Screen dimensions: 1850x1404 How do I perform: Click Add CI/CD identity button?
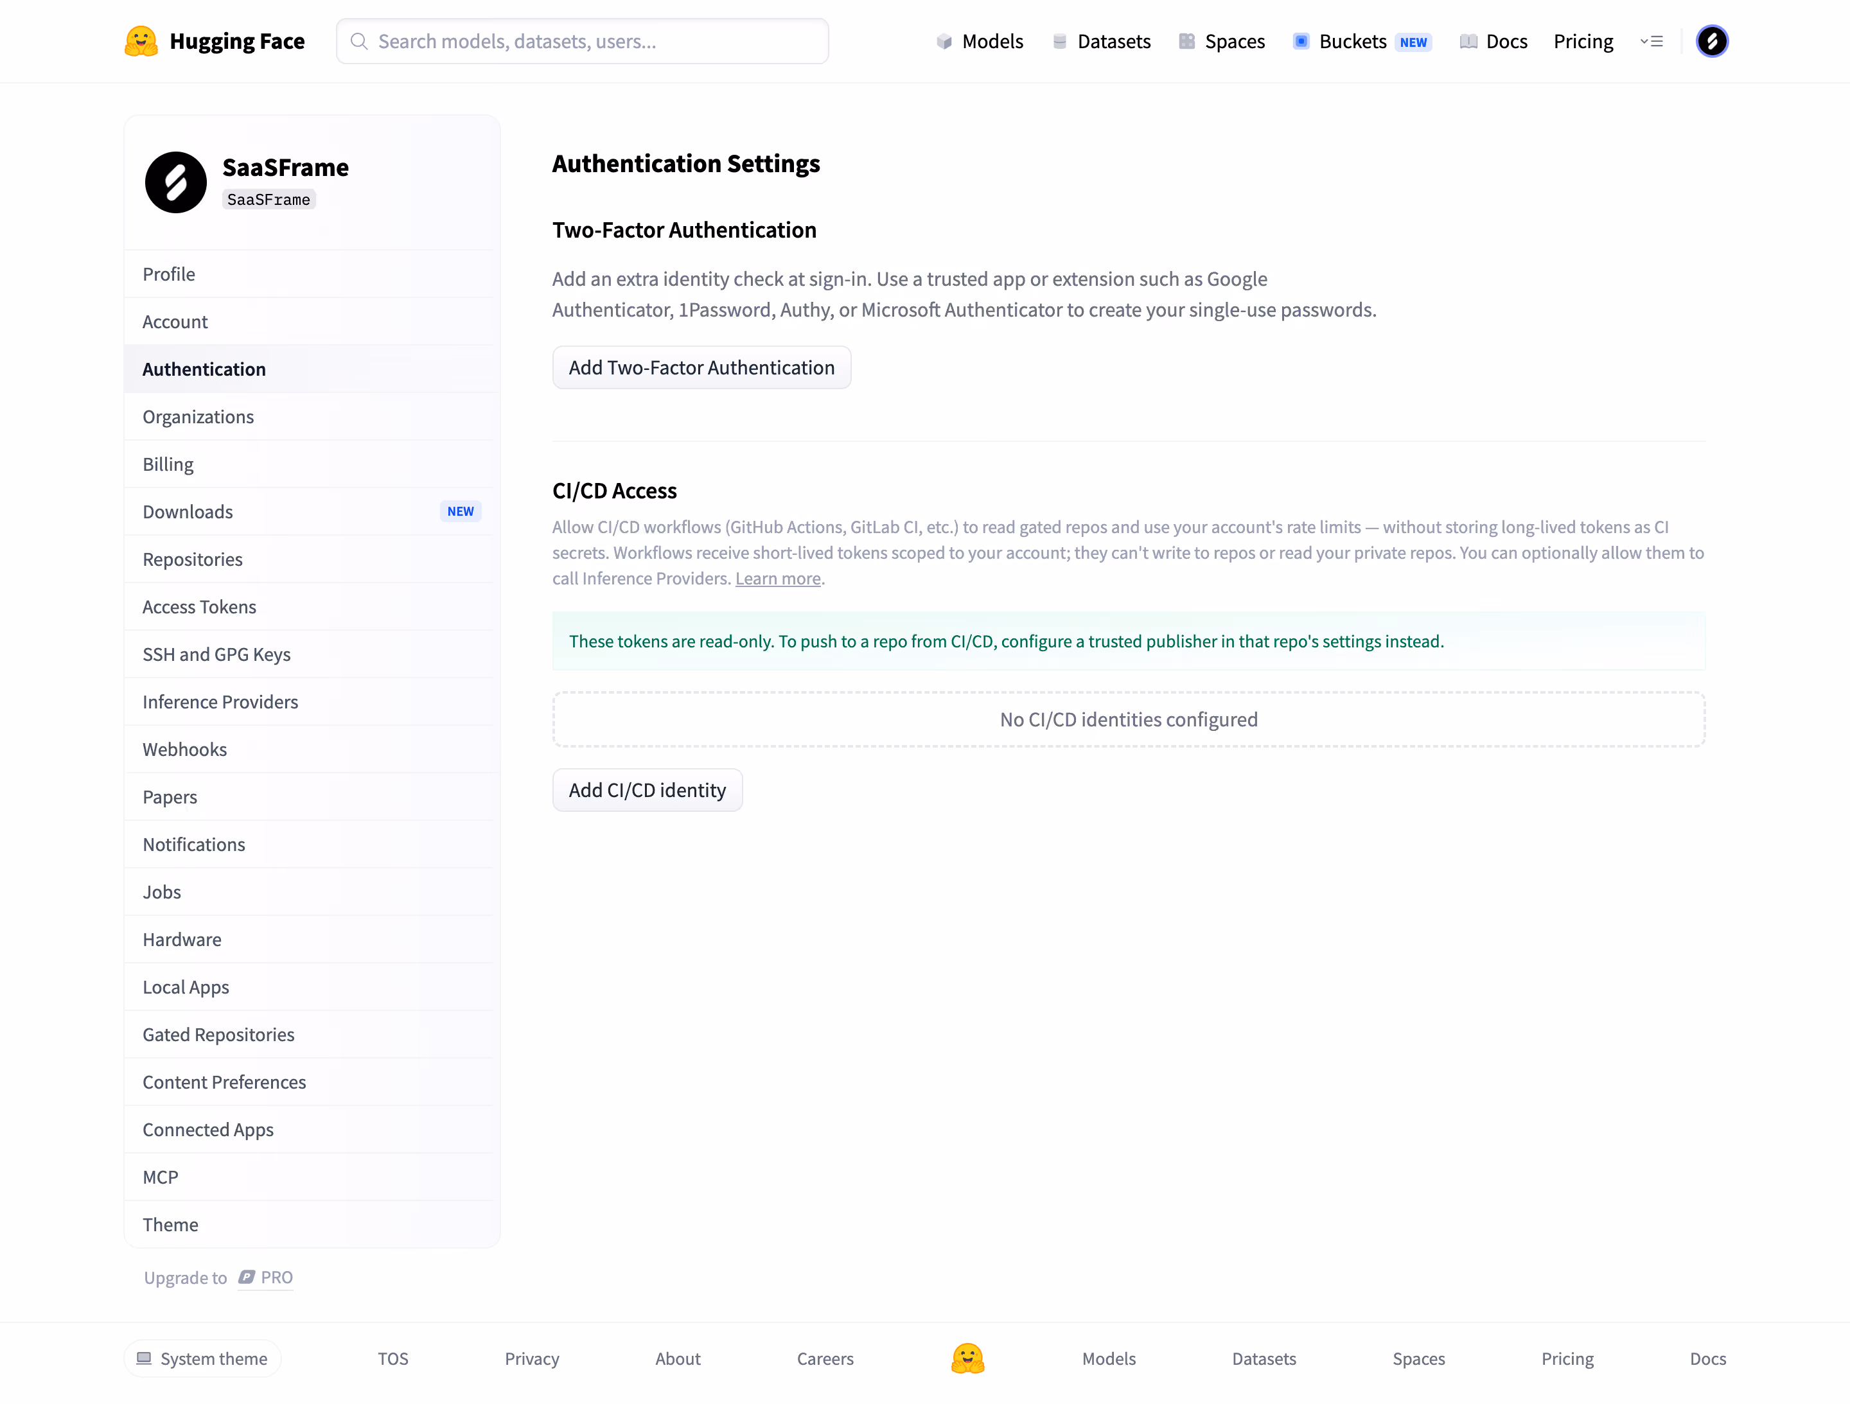[x=647, y=790]
